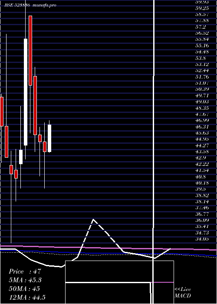The height and width of the screenshot is (304, 217).
Task: Click the 47.67 price axis label
Action: coord(202,114)
